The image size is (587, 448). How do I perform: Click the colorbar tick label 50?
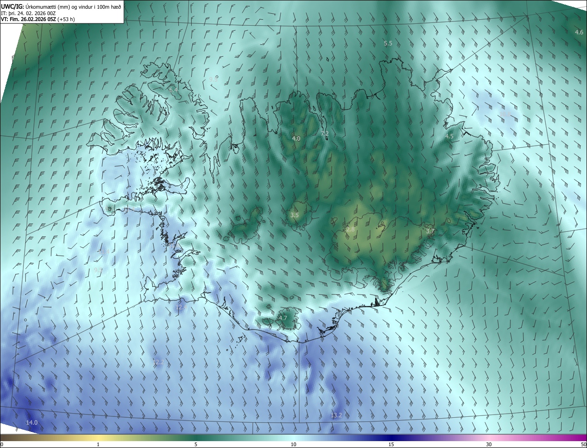click(x=583, y=444)
